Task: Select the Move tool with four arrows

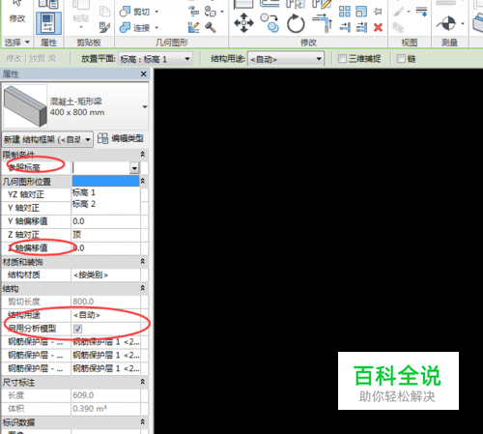Action: click(x=243, y=23)
